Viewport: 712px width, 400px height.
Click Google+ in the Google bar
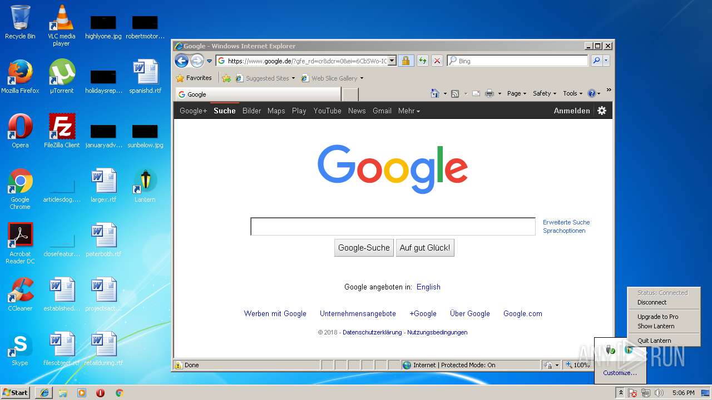point(193,111)
